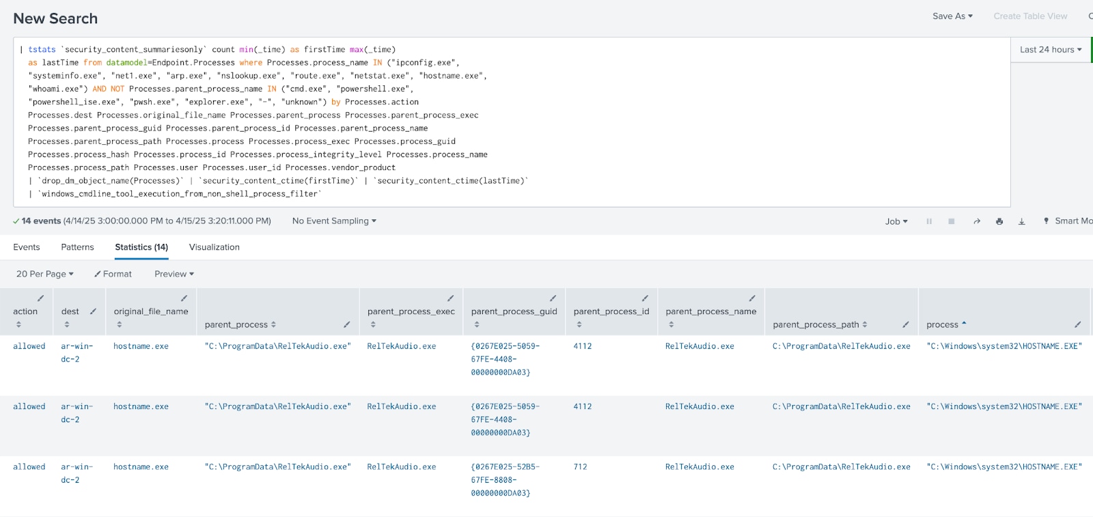The image size is (1093, 517).
Task: Sort parent_process_guid column via sort arrows
Action: 477,324
